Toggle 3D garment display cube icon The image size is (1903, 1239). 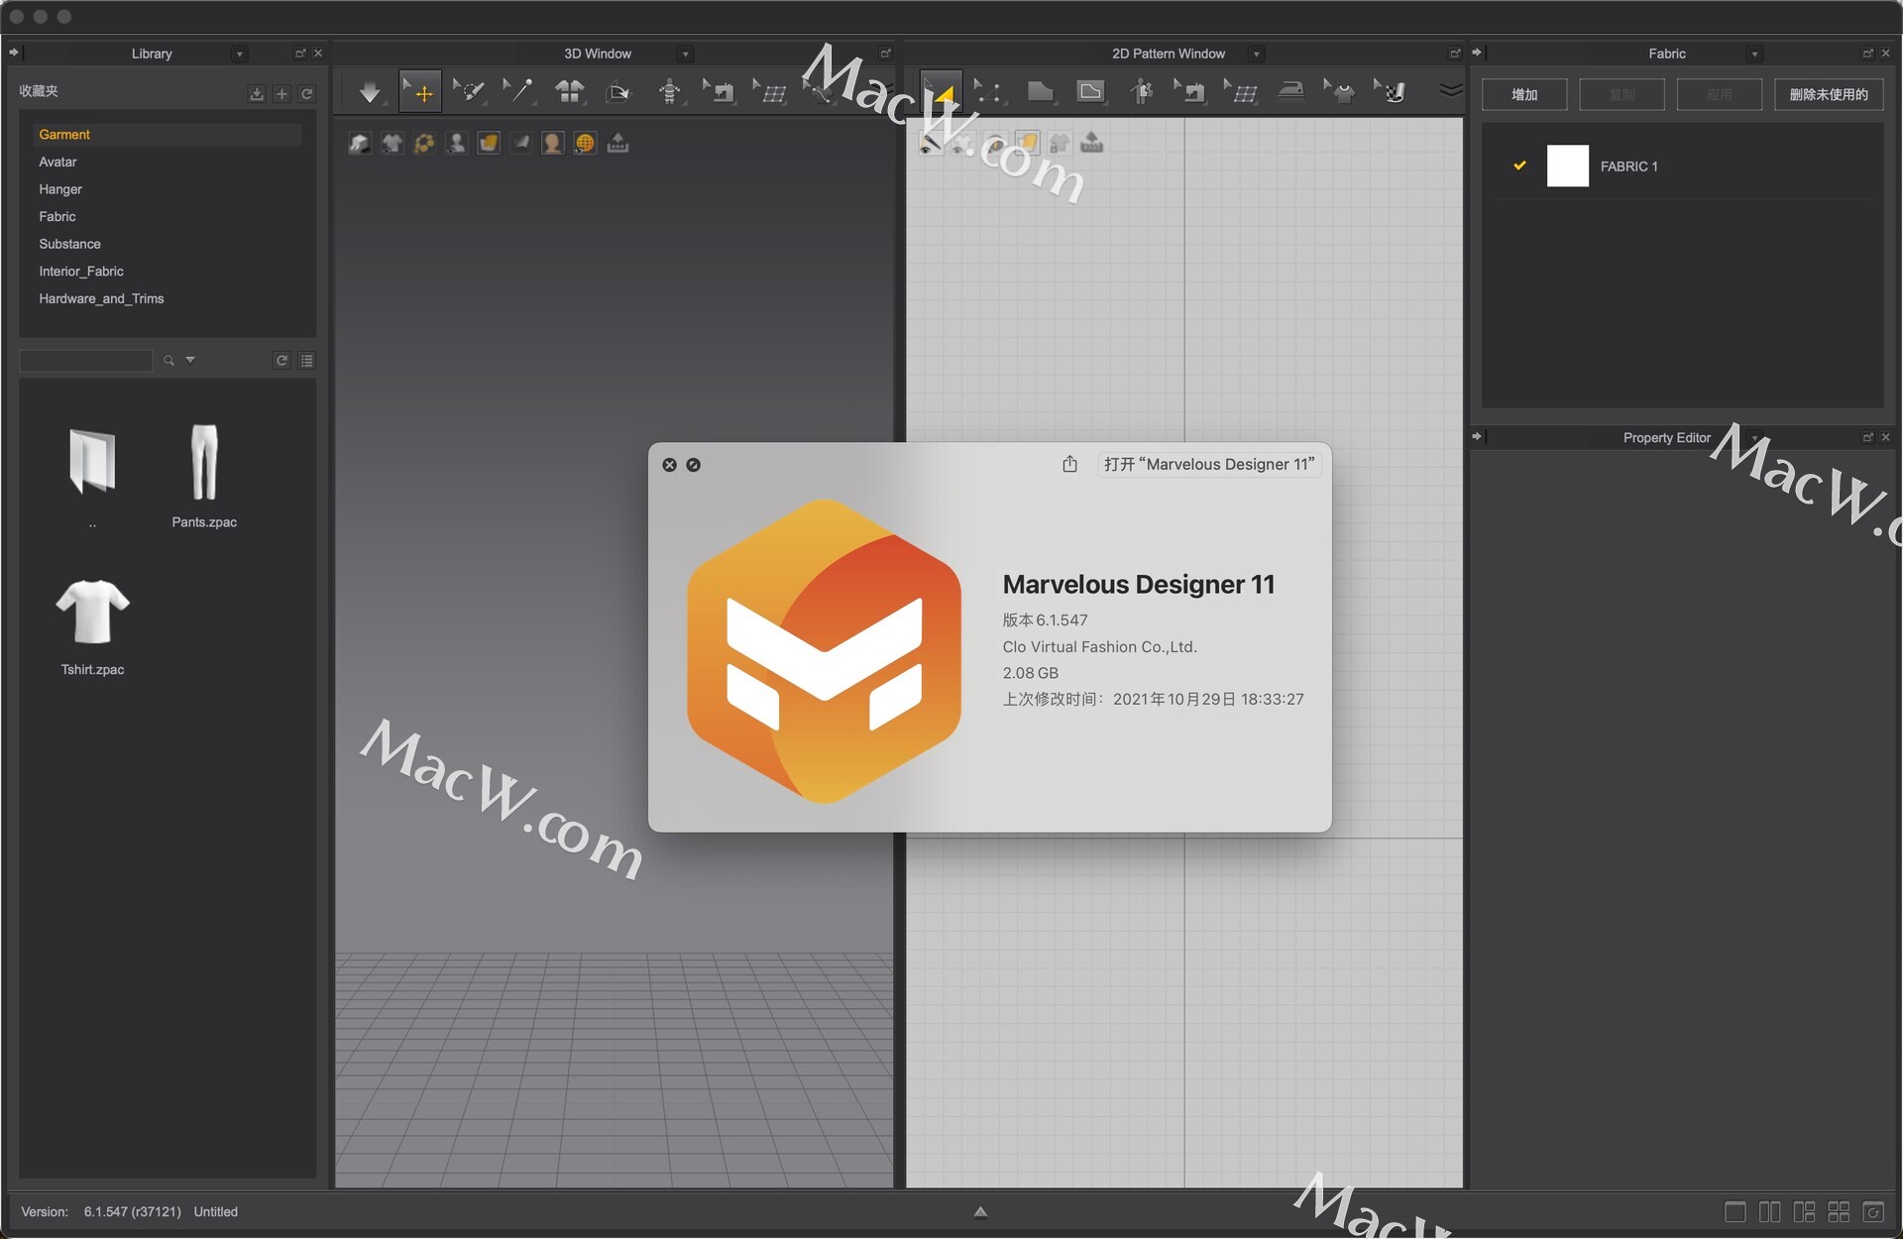click(359, 143)
